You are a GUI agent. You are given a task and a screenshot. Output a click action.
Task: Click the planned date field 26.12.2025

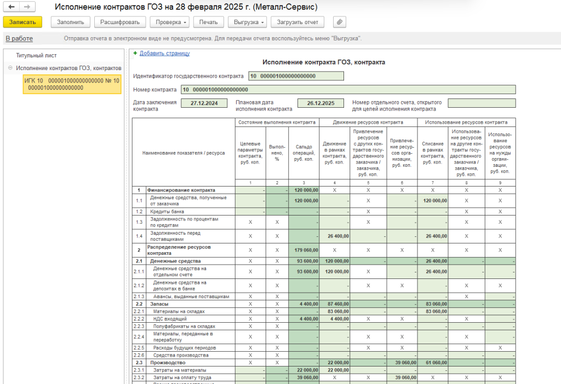(320, 103)
